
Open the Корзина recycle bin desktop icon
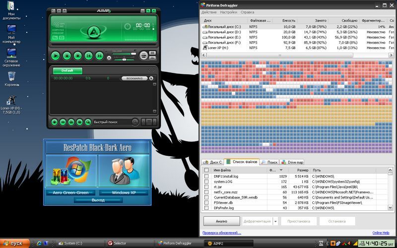tap(12, 77)
